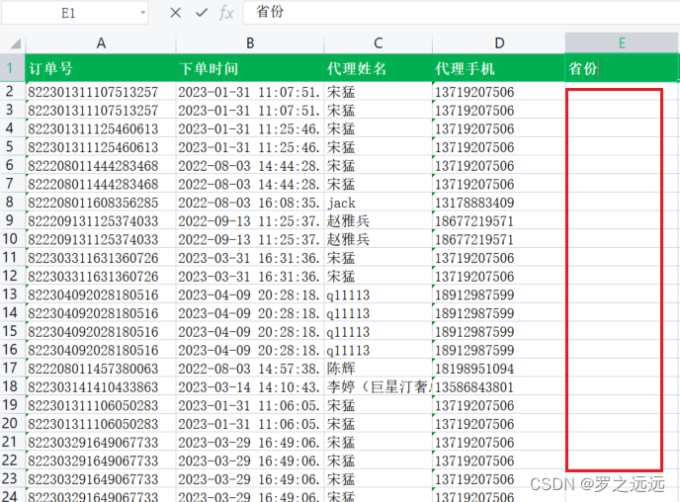The width and height of the screenshot is (680, 502).
Task: Click time 2022-09-13 11:25:37 in row 10
Action: tap(250, 239)
